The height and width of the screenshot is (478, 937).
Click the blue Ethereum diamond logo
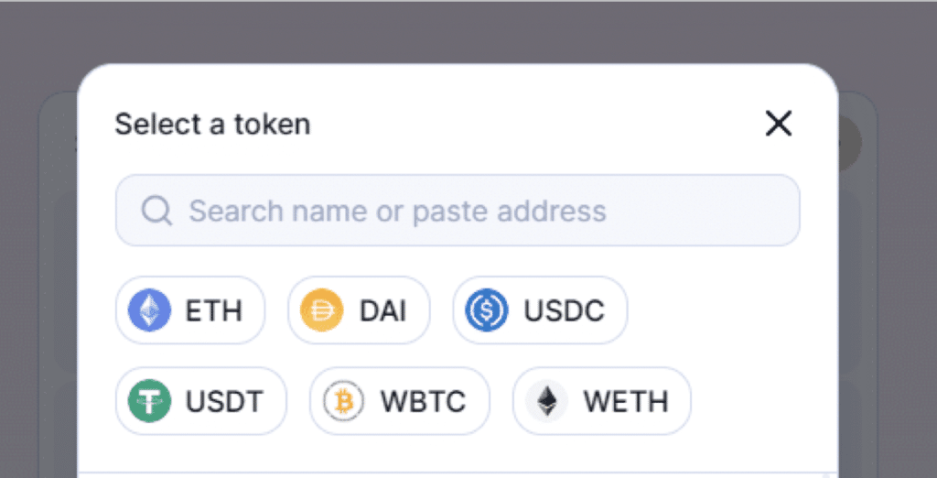(x=149, y=310)
